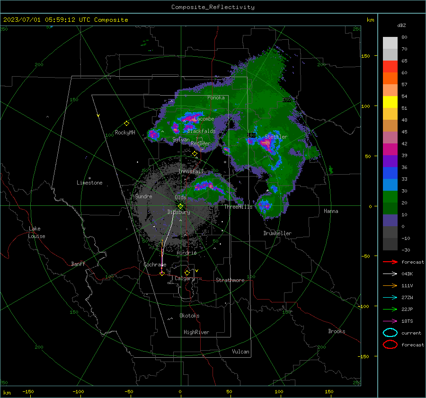Click the yellow diamond marker near RockyMH
Screen dimensions: 426x398
click(x=126, y=124)
